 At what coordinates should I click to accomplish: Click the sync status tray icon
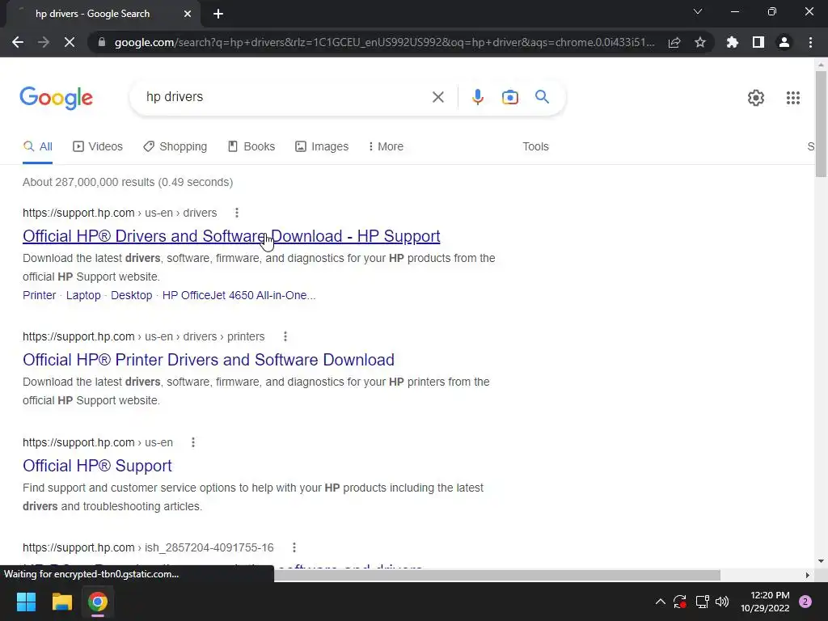click(679, 602)
